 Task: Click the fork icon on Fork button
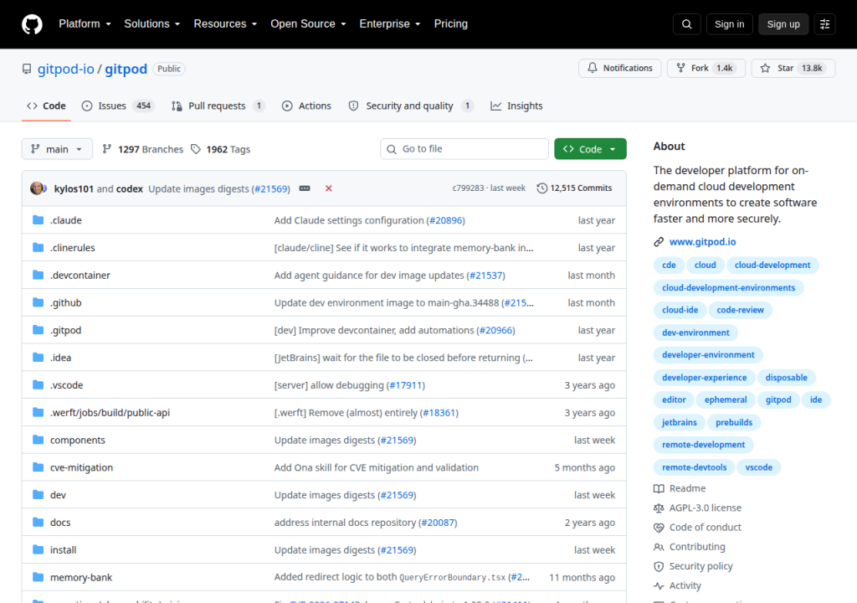(x=680, y=68)
